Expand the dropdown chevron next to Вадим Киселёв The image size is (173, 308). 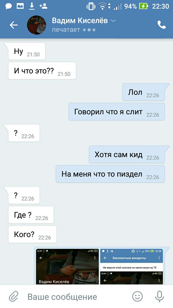point(113,21)
